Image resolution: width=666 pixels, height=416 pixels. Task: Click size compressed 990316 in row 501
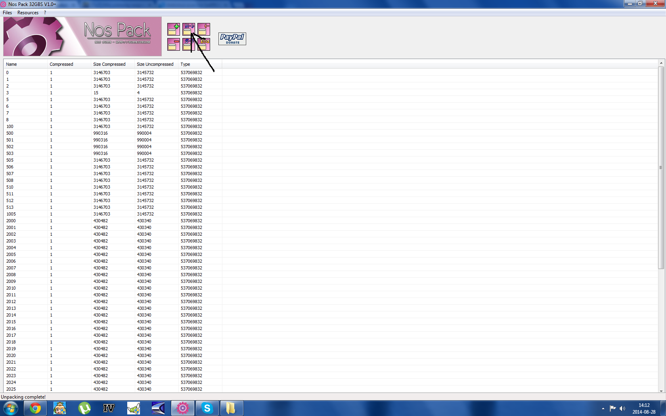pyautogui.click(x=101, y=140)
